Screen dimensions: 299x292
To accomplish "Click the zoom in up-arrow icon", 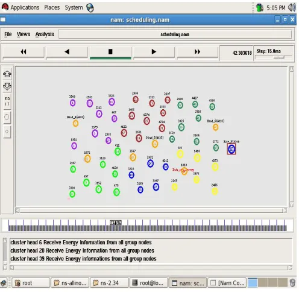I will point(7,74).
